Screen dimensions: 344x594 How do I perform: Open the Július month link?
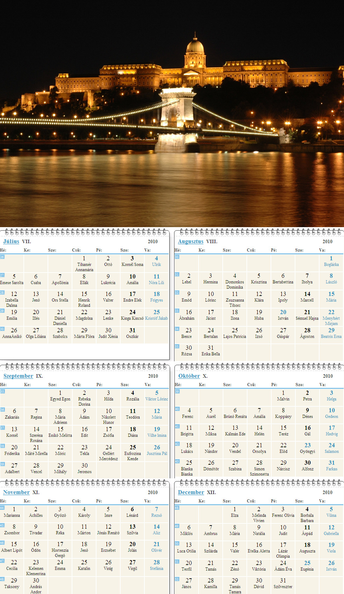11,241
